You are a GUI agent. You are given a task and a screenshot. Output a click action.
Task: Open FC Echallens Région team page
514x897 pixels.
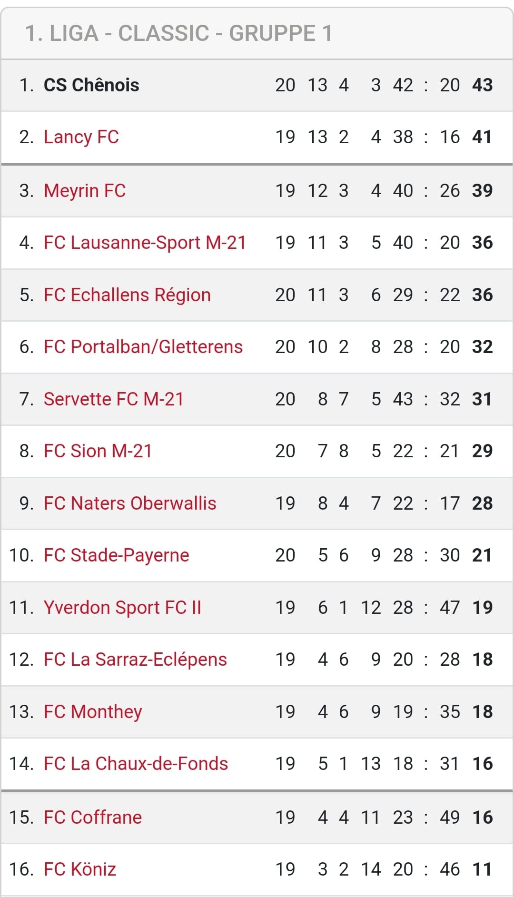[127, 295]
